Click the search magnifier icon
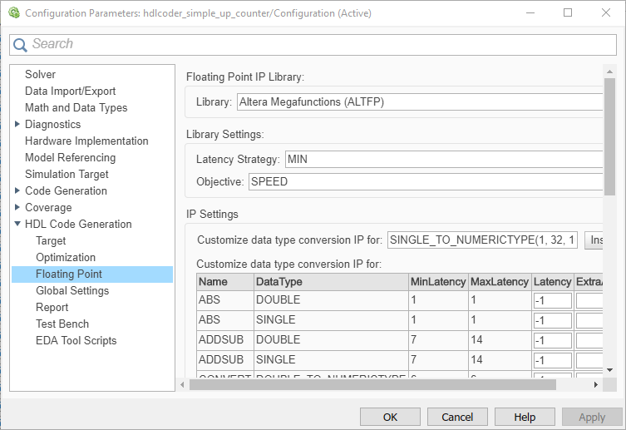 point(21,45)
